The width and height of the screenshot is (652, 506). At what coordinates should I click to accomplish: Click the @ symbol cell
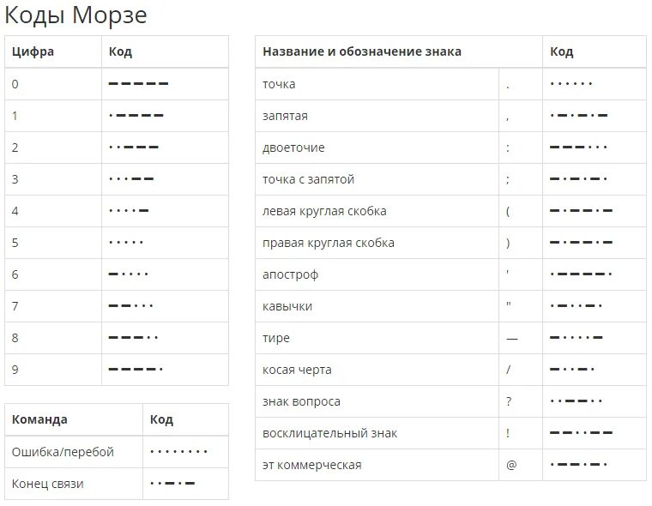tap(511, 465)
